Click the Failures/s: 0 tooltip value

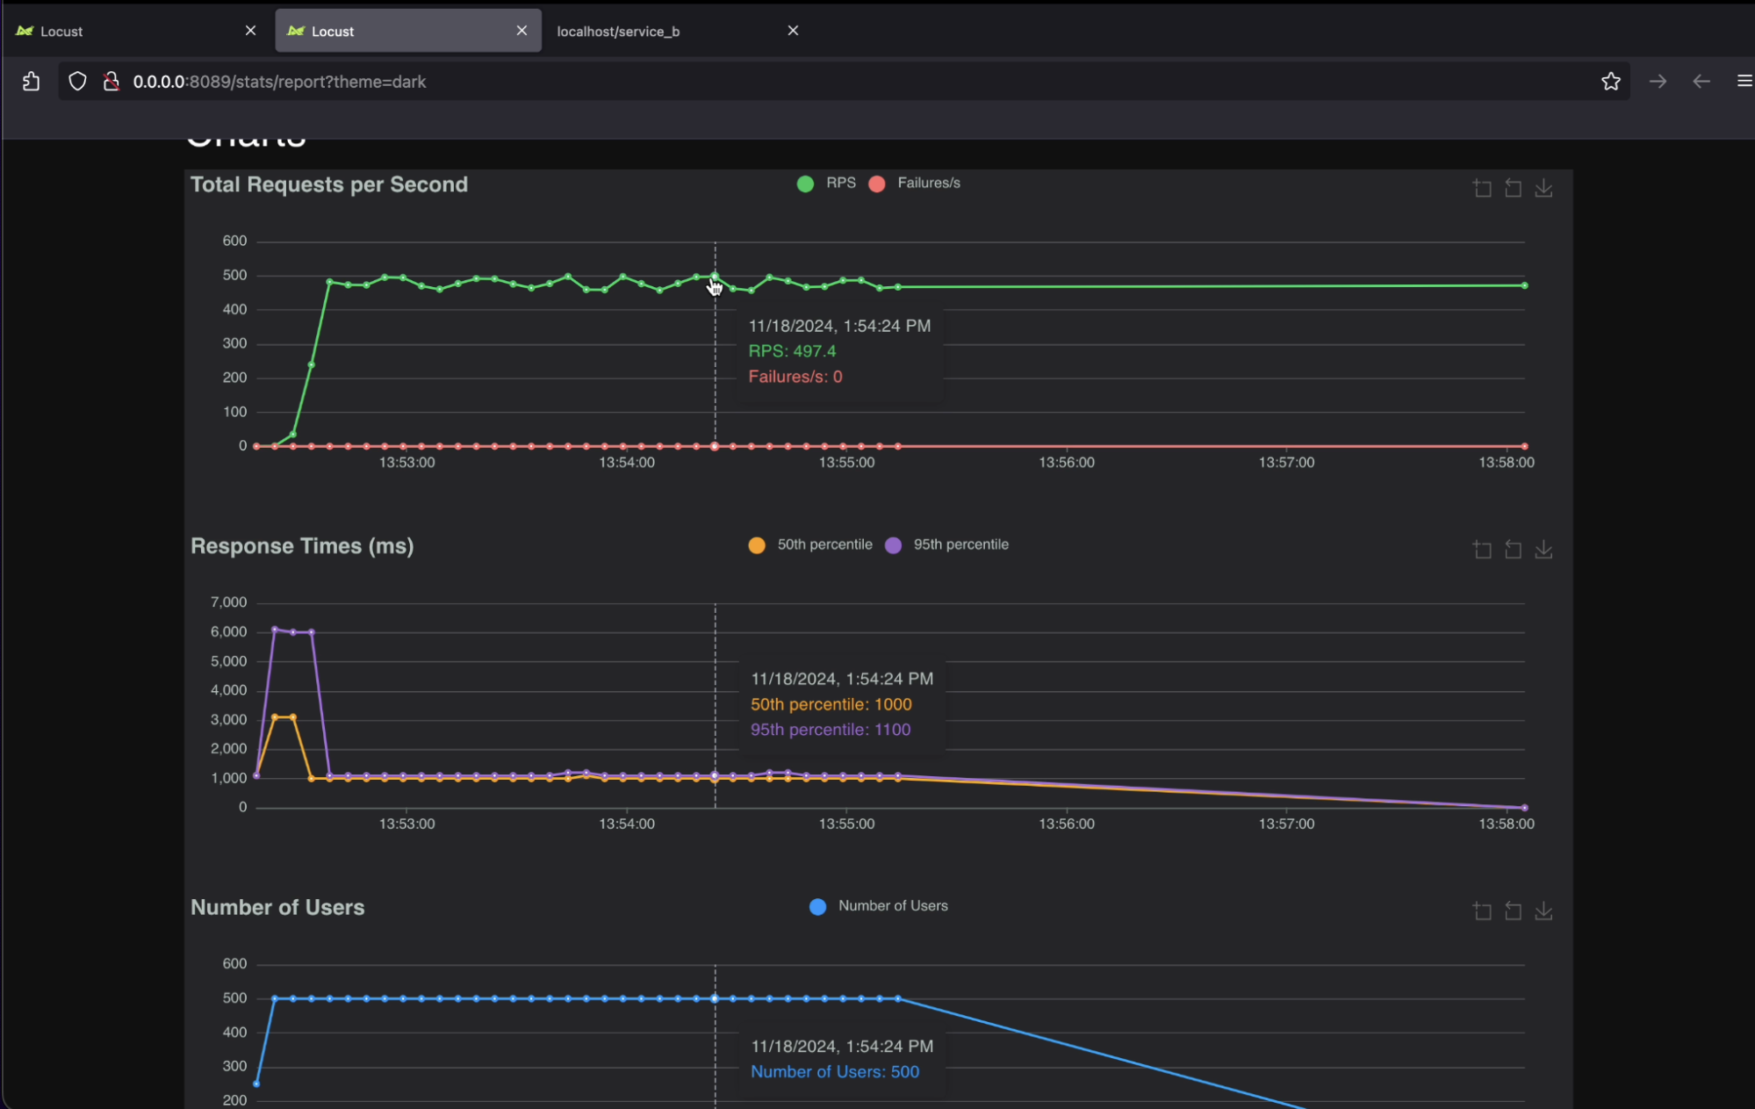795,377
